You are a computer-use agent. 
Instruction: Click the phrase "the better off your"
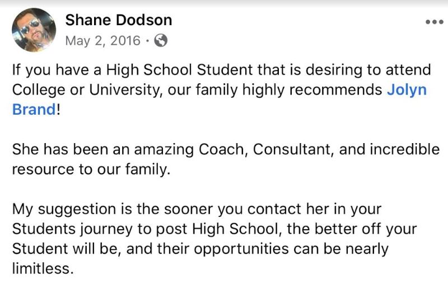[x=352, y=229]
